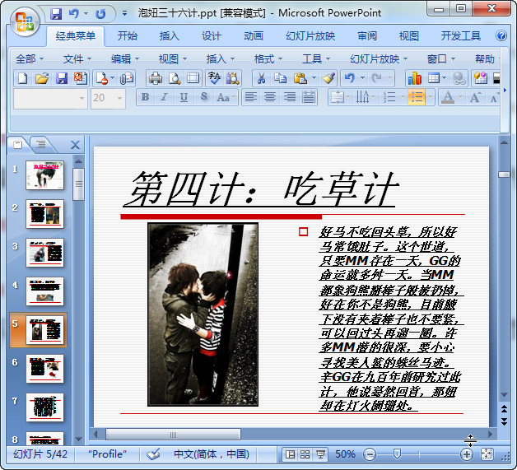Select slide 3 thumbnail

click(44, 253)
